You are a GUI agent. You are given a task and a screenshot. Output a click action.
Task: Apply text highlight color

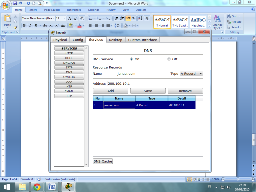(x=71, y=25)
